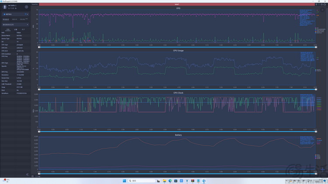This screenshot has width=328, height=184.
Task: Open the user account avatar
Action: [x=5, y=7]
